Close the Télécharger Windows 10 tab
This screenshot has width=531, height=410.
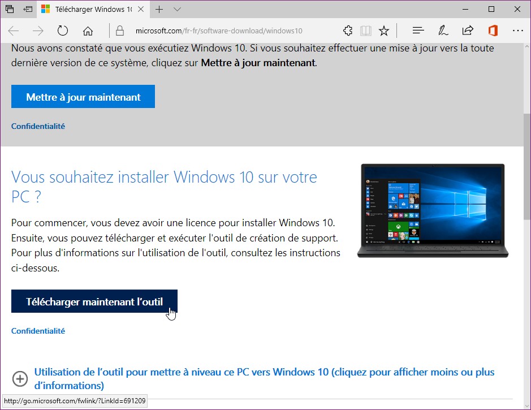pos(141,9)
